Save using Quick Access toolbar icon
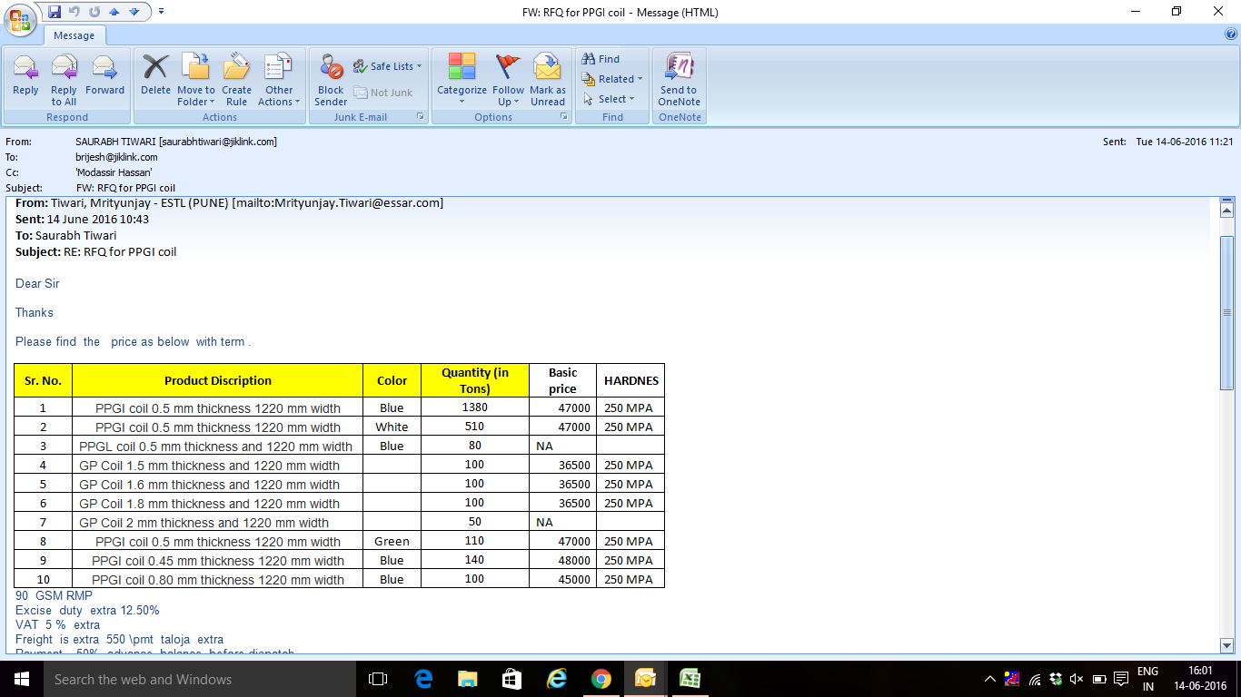The image size is (1241, 697). [x=55, y=12]
